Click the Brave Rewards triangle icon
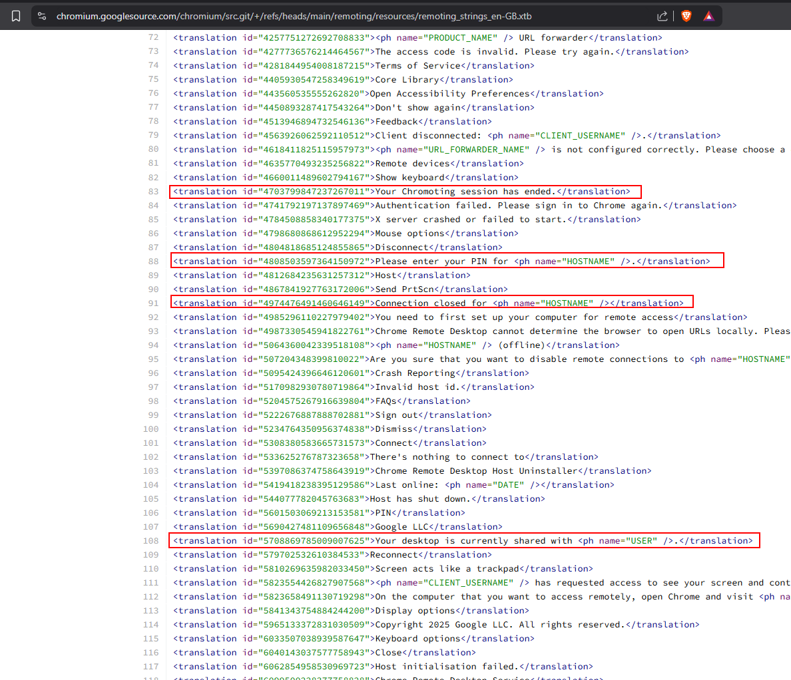This screenshot has width=791, height=680. coord(709,16)
